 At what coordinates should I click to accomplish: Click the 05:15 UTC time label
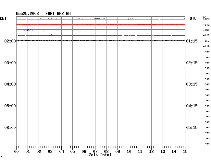click(x=192, y=128)
